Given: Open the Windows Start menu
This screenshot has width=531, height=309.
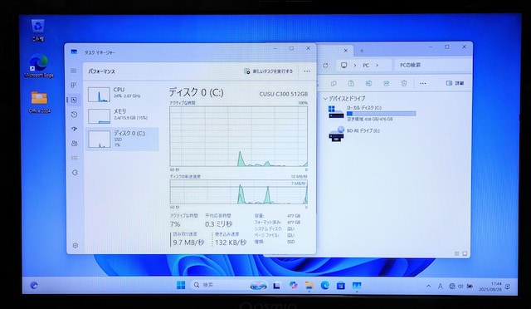Looking at the screenshot, I should coord(181,285).
